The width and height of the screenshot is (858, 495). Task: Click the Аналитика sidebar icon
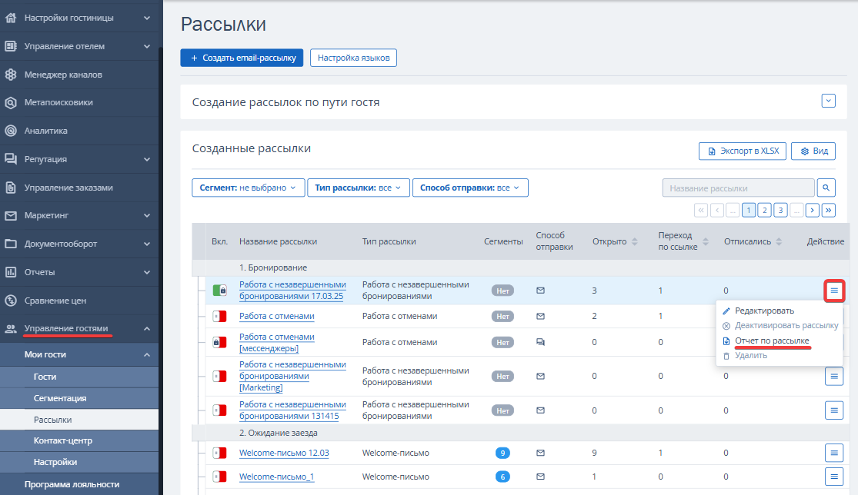point(11,131)
